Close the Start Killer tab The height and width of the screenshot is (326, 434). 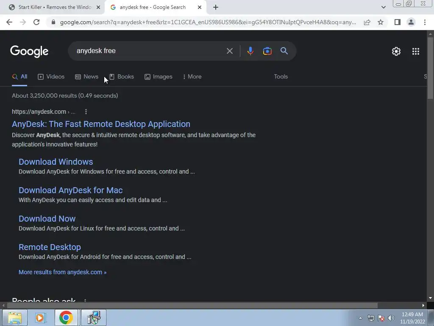tap(98, 7)
